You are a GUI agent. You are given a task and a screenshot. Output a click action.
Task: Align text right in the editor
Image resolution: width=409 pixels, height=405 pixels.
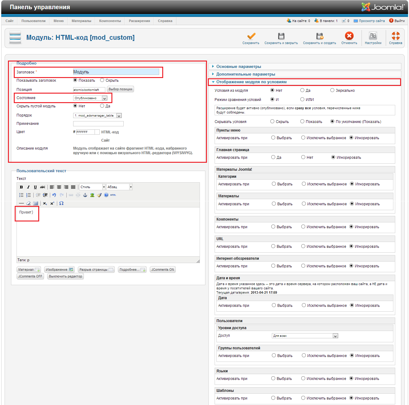(66, 187)
